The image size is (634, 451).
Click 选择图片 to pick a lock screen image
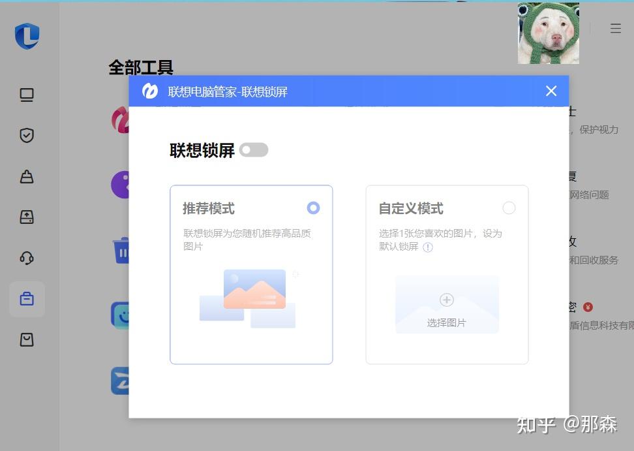pos(446,303)
